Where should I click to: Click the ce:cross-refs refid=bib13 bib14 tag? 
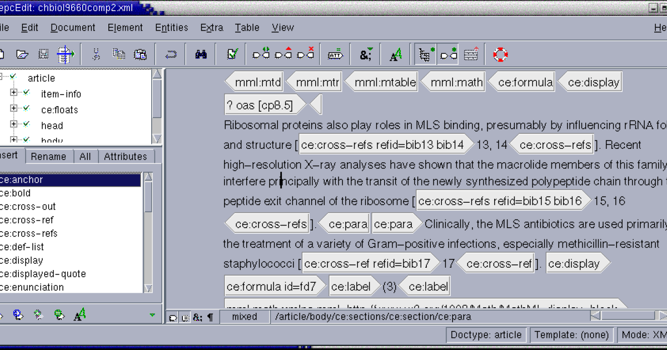[x=385, y=145]
